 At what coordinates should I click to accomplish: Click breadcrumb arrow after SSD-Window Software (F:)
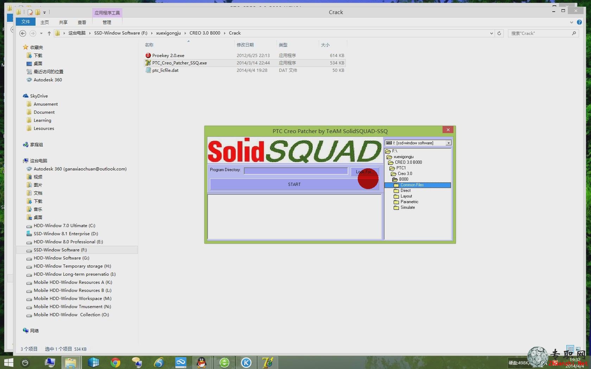pyautogui.click(x=152, y=33)
